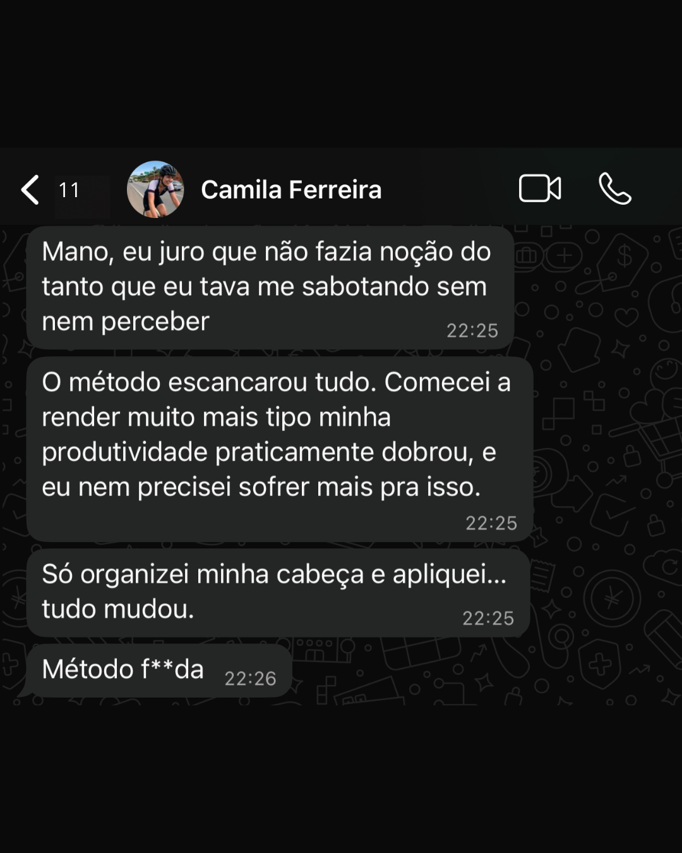Image resolution: width=682 pixels, height=853 pixels.
Task: Select the message 'Só organizei minha cabeça'
Action: [278, 593]
